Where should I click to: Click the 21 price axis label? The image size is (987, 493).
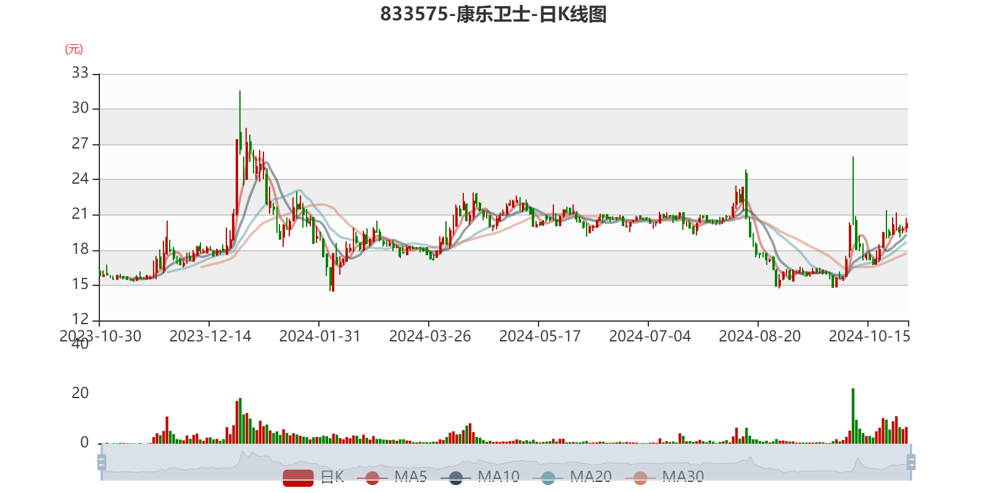pos(80,214)
